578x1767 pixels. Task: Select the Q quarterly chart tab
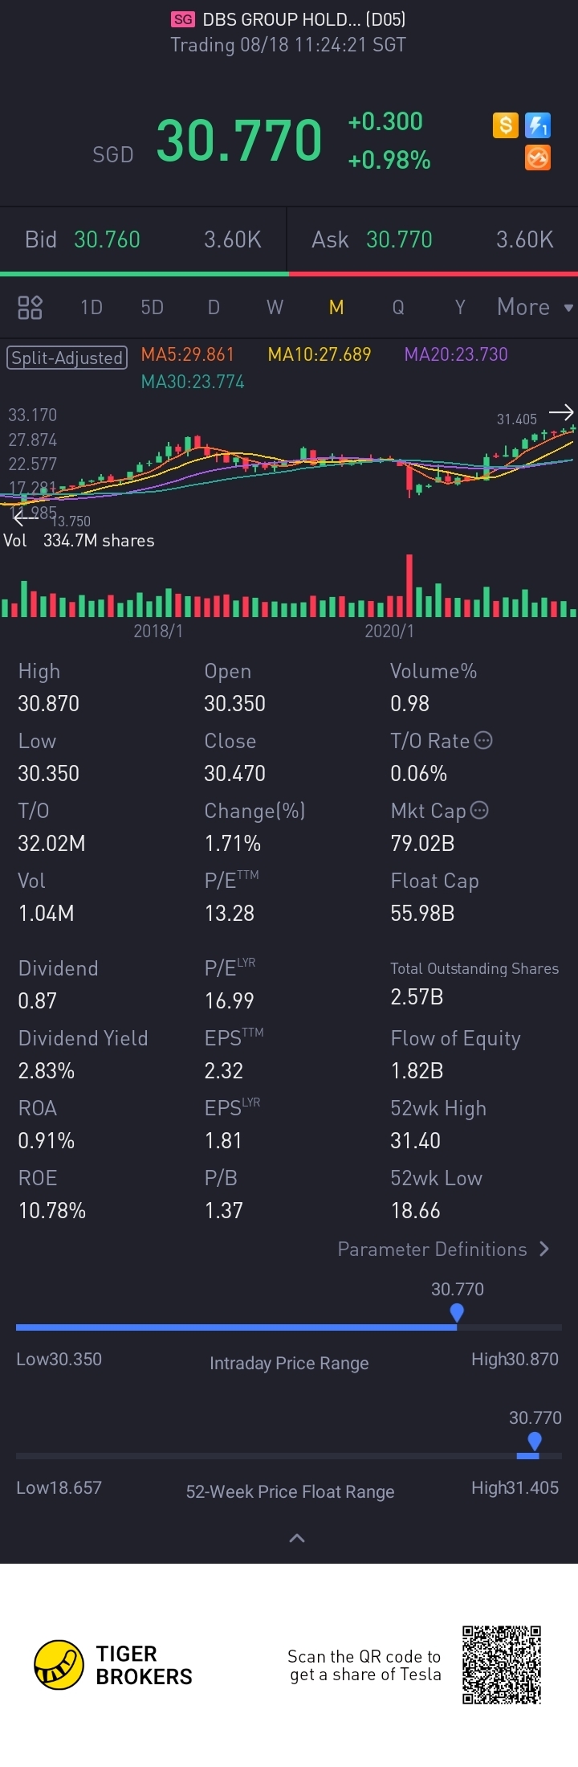[398, 307]
